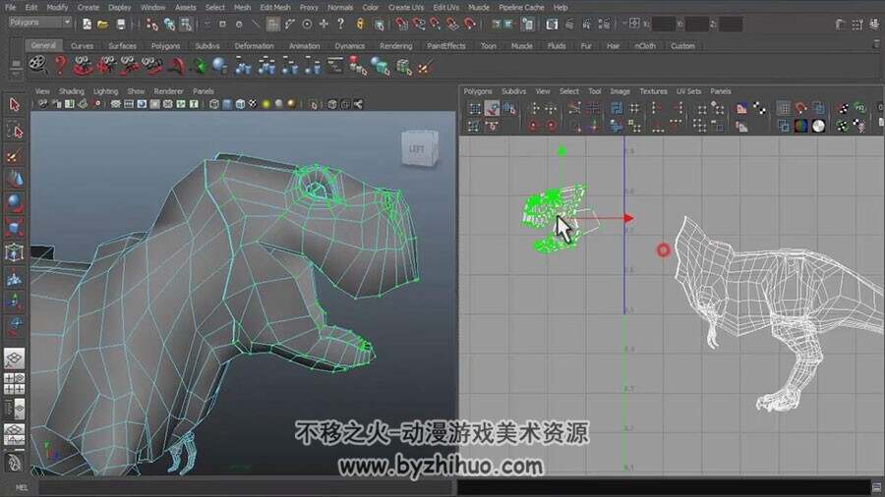This screenshot has height=497, width=885.
Task: Open the viewport Lighting menu
Action: tap(105, 90)
